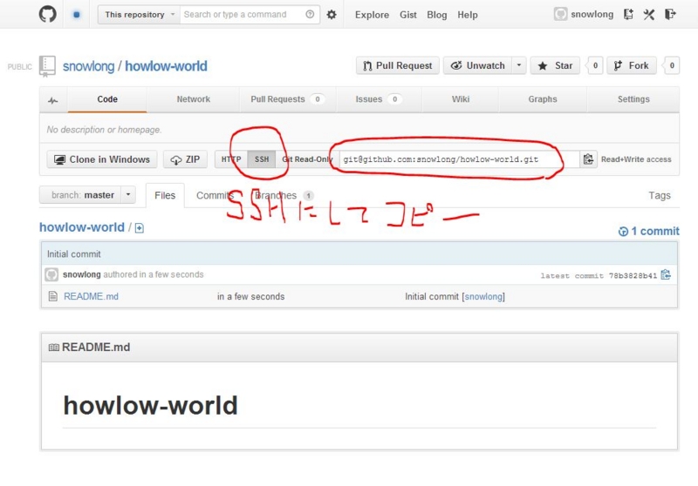Viewport: 698px width, 486px height.
Task: Click the snowlong avatar in header
Action: point(560,14)
